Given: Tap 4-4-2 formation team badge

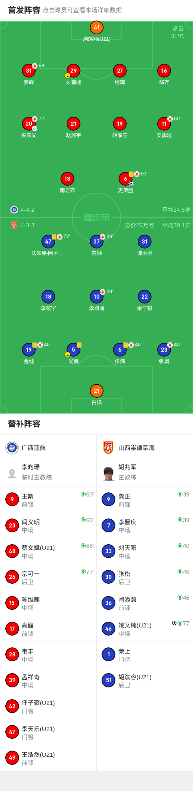Looking at the screenshot, I should coord(14,210).
